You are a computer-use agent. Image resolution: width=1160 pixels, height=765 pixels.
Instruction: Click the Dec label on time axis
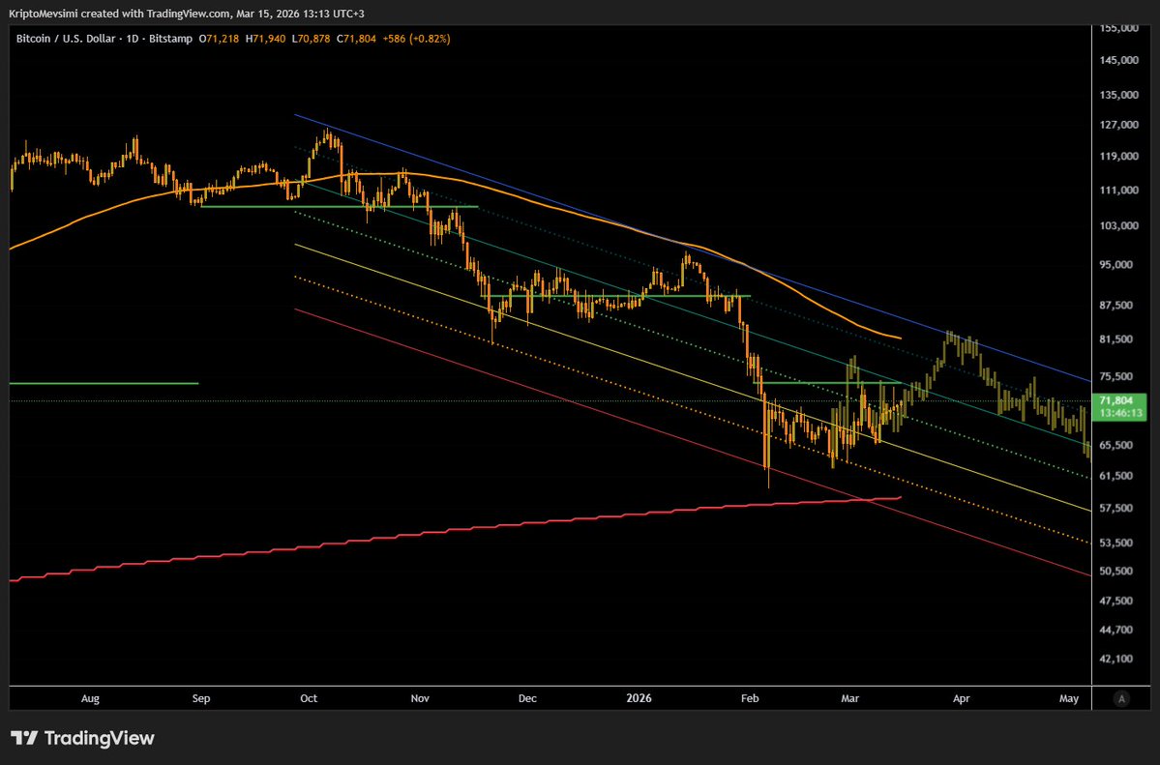point(527,698)
